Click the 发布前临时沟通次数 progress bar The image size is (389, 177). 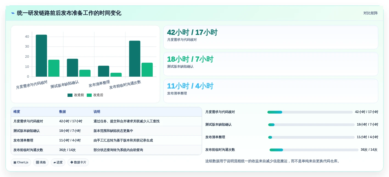pyautogui.click(x=314, y=150)
